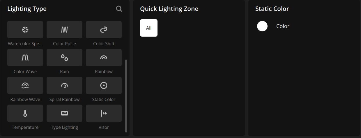Image resolution: width=361 pixels, height=138 pixels.
Task: Select the Spiral Rainbow icon
Action: click(64, 85)
